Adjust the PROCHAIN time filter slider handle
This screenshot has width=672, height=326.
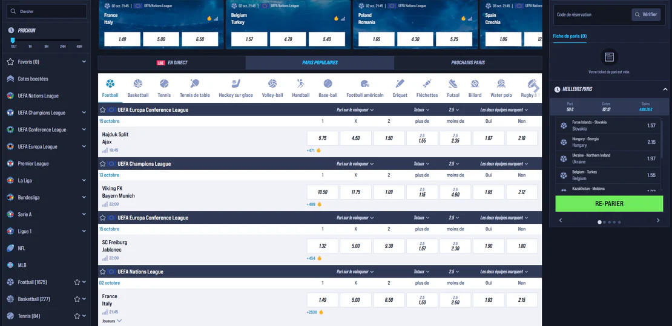[13, 41]
